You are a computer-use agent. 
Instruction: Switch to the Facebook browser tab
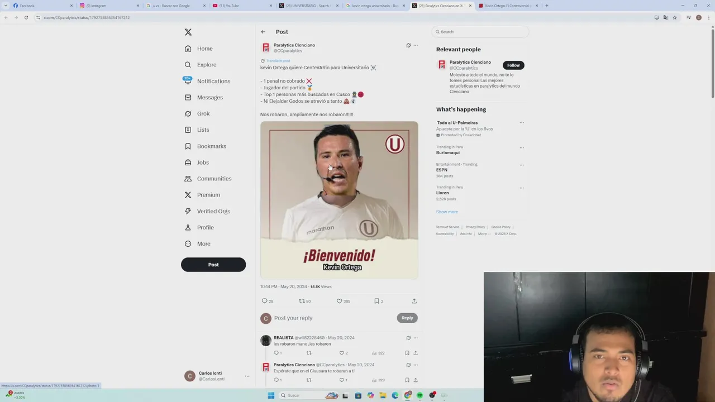(43, 6)
